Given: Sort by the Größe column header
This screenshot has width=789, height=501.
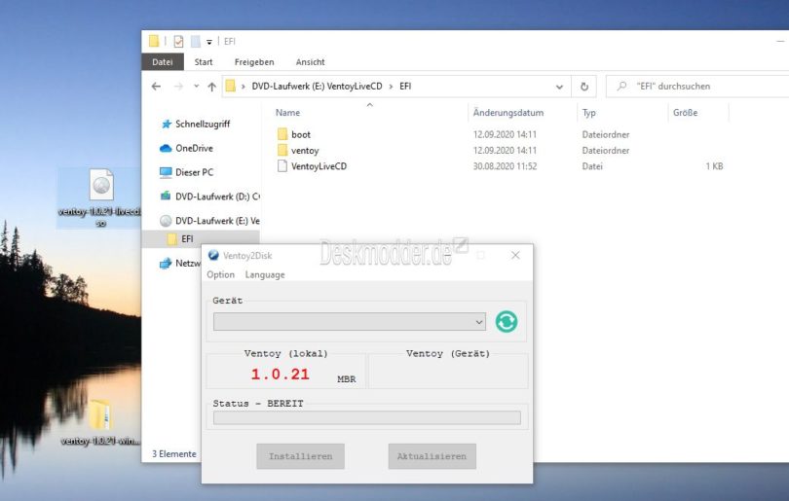Looking at the screenshot, I should pyautogui.click(x=686, y=113).
